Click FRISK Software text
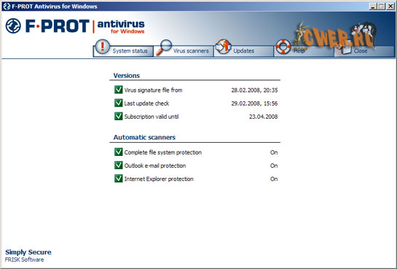This screenshot has height=269, width=397. pos(24,260)
